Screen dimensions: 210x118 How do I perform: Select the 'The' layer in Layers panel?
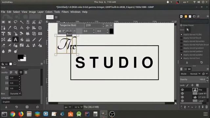[x=200, y=90]
